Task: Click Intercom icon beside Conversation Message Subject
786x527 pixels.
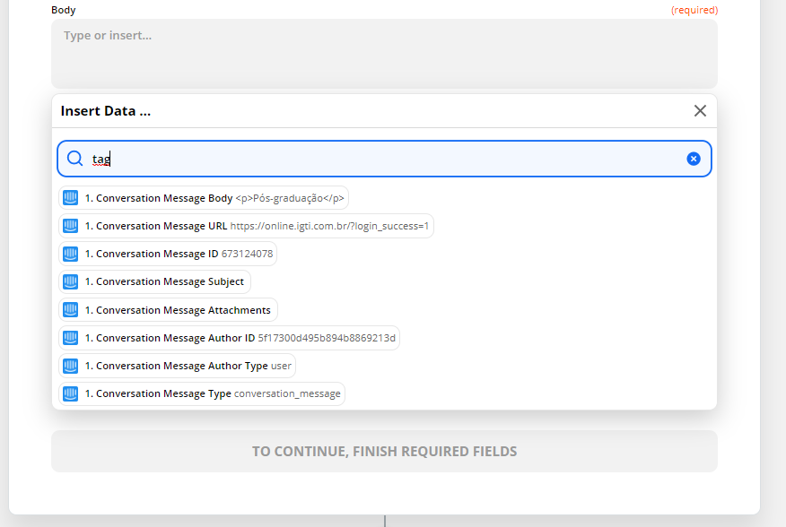Action: (70, 281)
